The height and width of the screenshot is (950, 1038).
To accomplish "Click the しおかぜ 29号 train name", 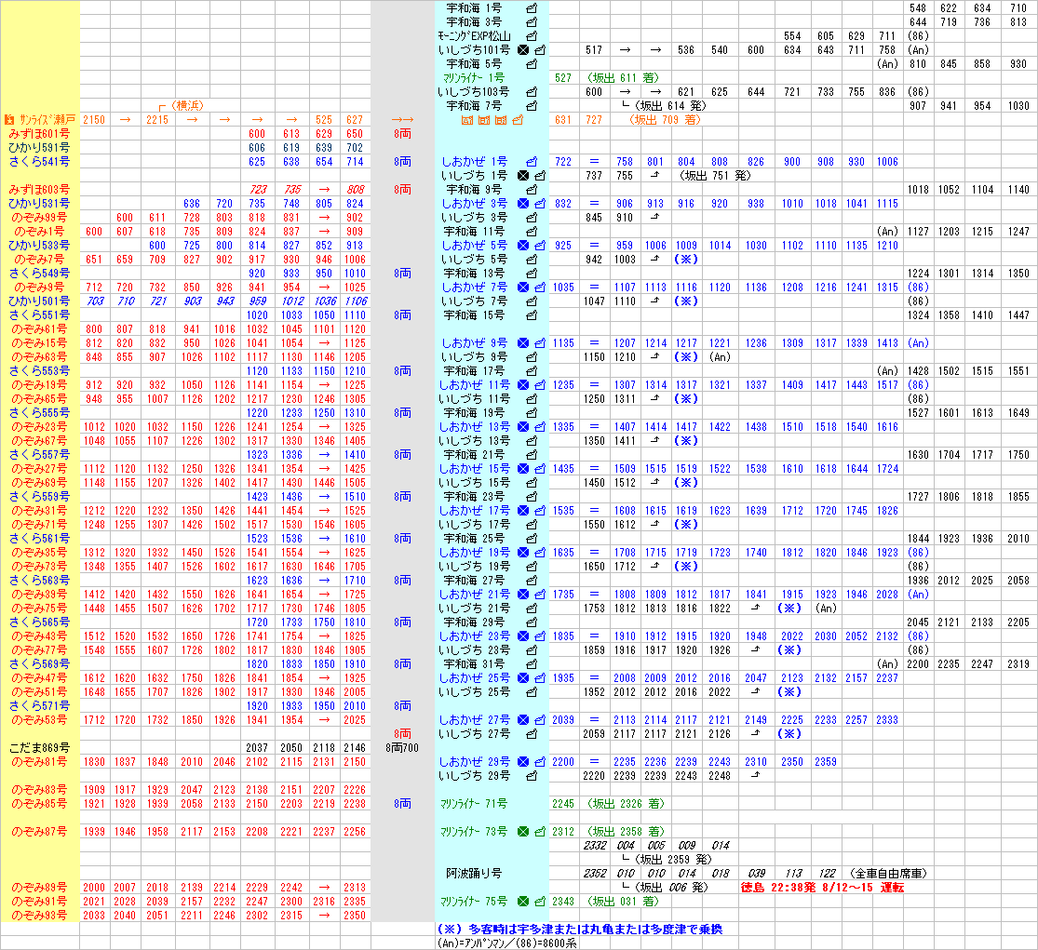I will point(475,762).
